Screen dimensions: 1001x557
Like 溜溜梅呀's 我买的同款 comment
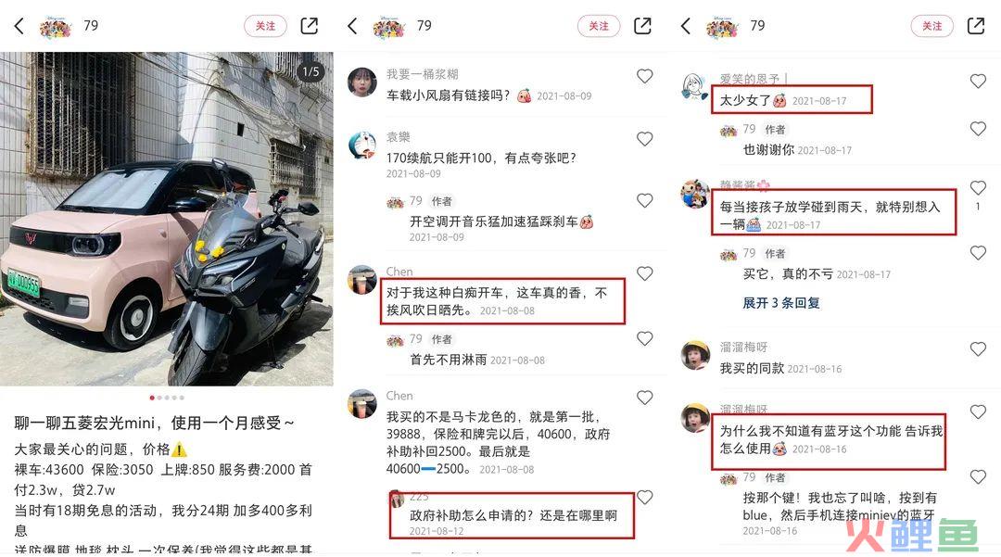point(978,348)
